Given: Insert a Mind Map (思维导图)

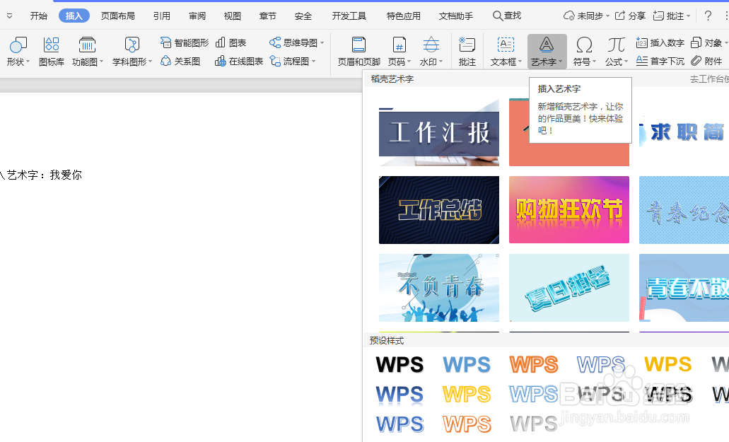Looking at the screenshot, I should tap(297, 42).
